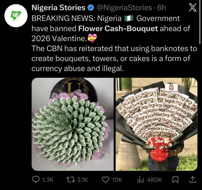Open the Nigeria Stories profile avatar
Image resolution: width=202 pixels, height=190 pixels.
pyautogui.click(x=16, y=17)
